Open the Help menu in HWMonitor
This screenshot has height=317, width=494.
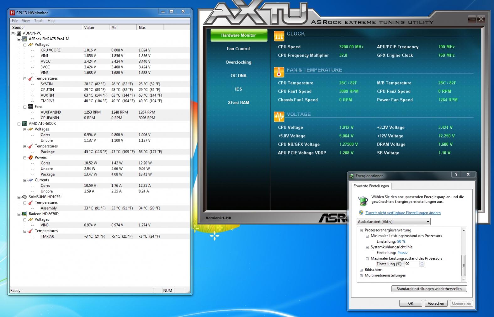click(51, 21)
